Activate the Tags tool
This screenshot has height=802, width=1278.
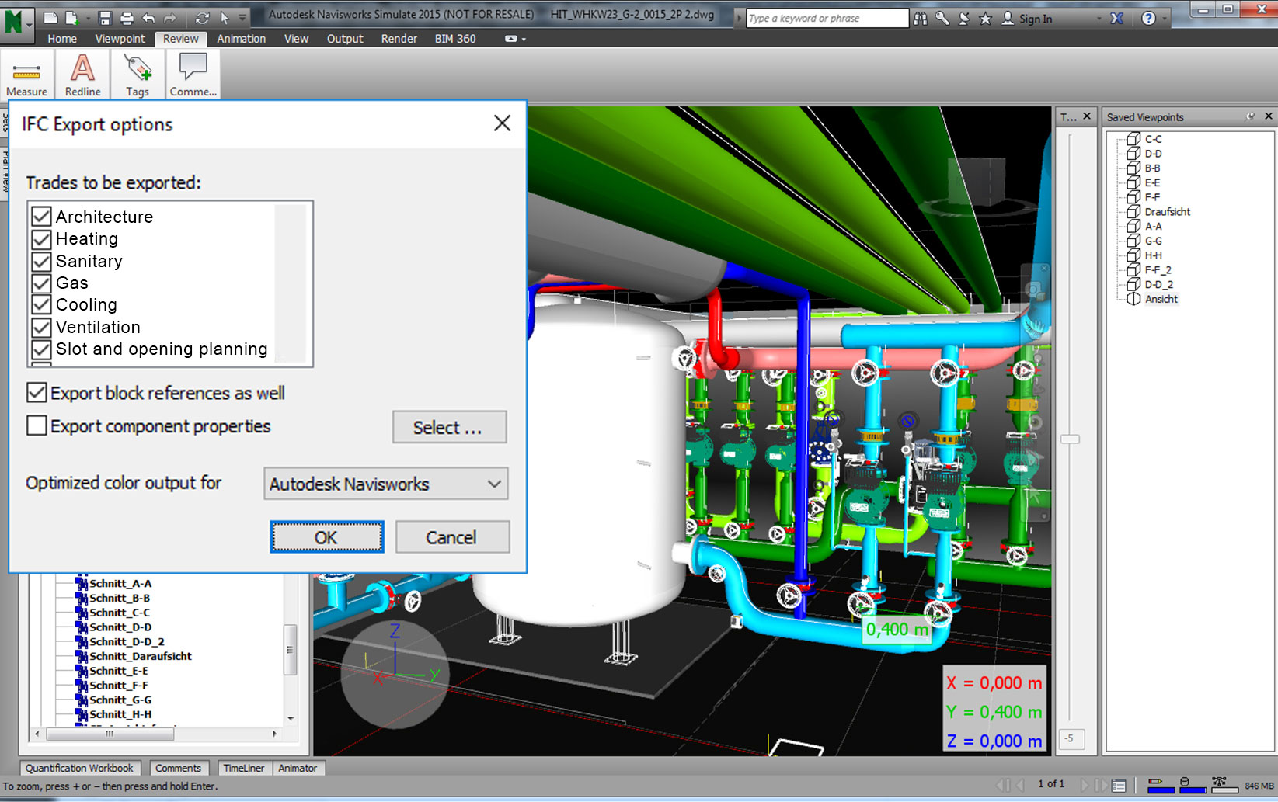tap(138, 74)
